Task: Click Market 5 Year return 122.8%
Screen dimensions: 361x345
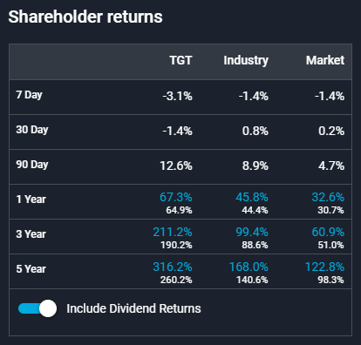Action: pyautogui.click(x=324, y=267)
